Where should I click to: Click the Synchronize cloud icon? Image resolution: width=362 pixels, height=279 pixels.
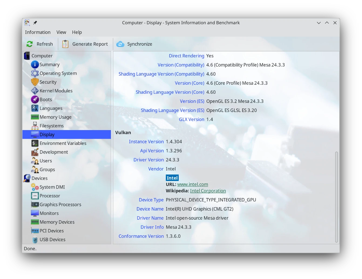[120, 44]
